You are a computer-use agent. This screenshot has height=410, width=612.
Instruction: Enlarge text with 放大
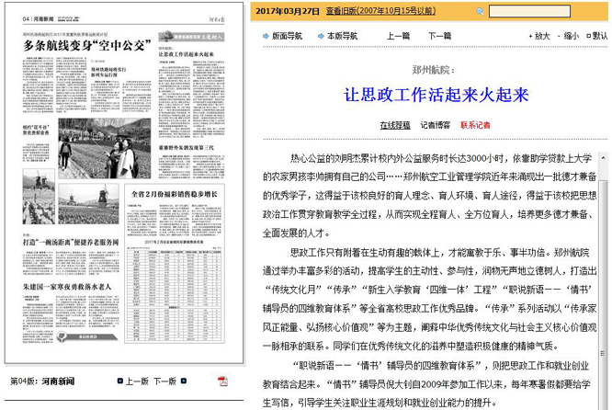[x=539, y=36]
